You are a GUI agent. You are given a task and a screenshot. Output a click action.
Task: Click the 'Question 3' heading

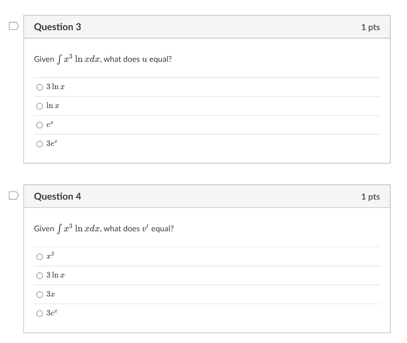point(58,27)
